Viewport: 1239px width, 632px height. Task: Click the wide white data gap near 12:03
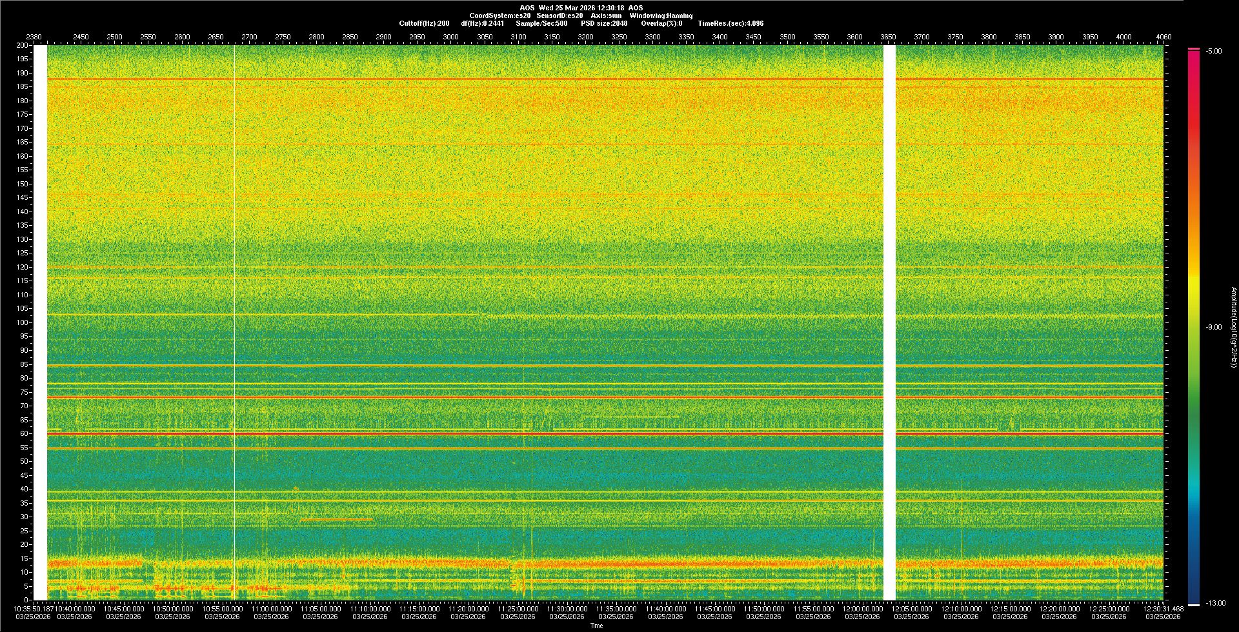click(x=889, y=322)
